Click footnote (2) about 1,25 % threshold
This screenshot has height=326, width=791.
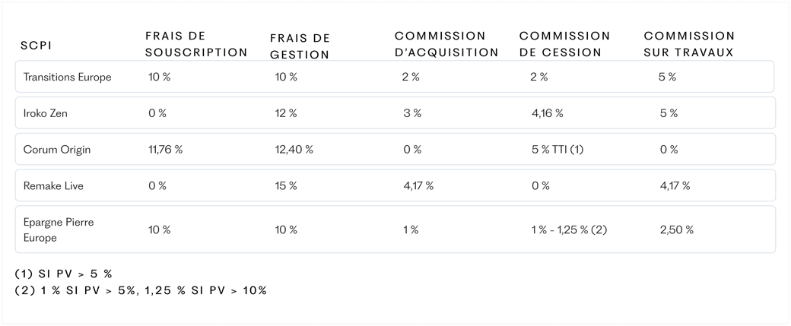[x=141, y=291]
